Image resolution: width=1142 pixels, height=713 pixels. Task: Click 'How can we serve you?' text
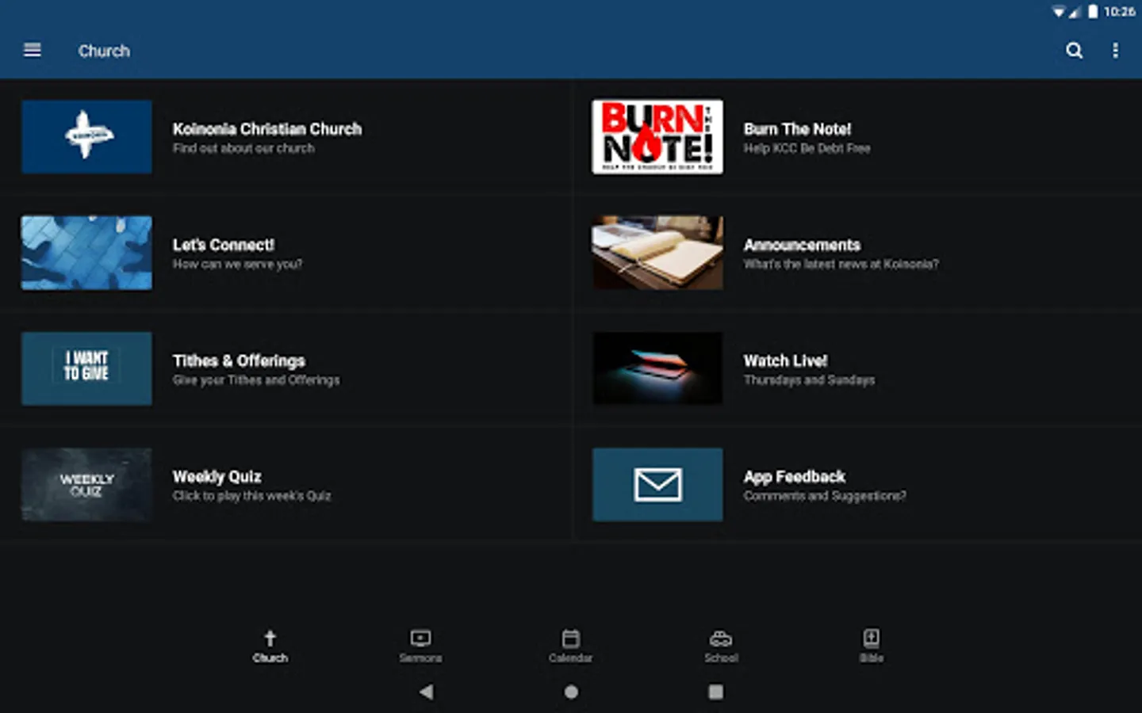237,264
